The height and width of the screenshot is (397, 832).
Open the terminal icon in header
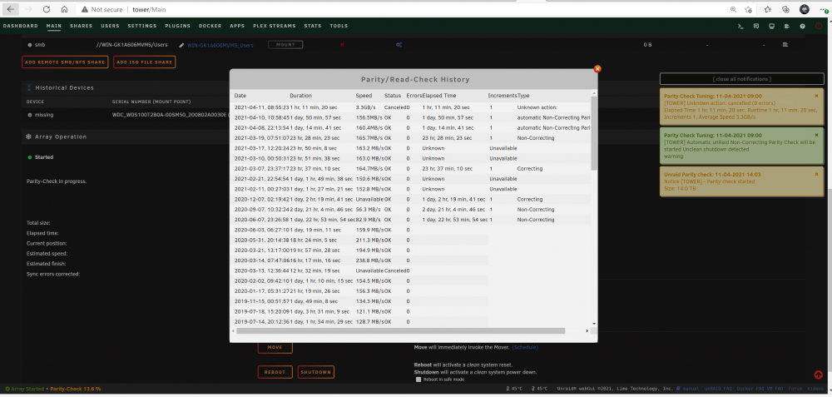[x=740, y=26]
